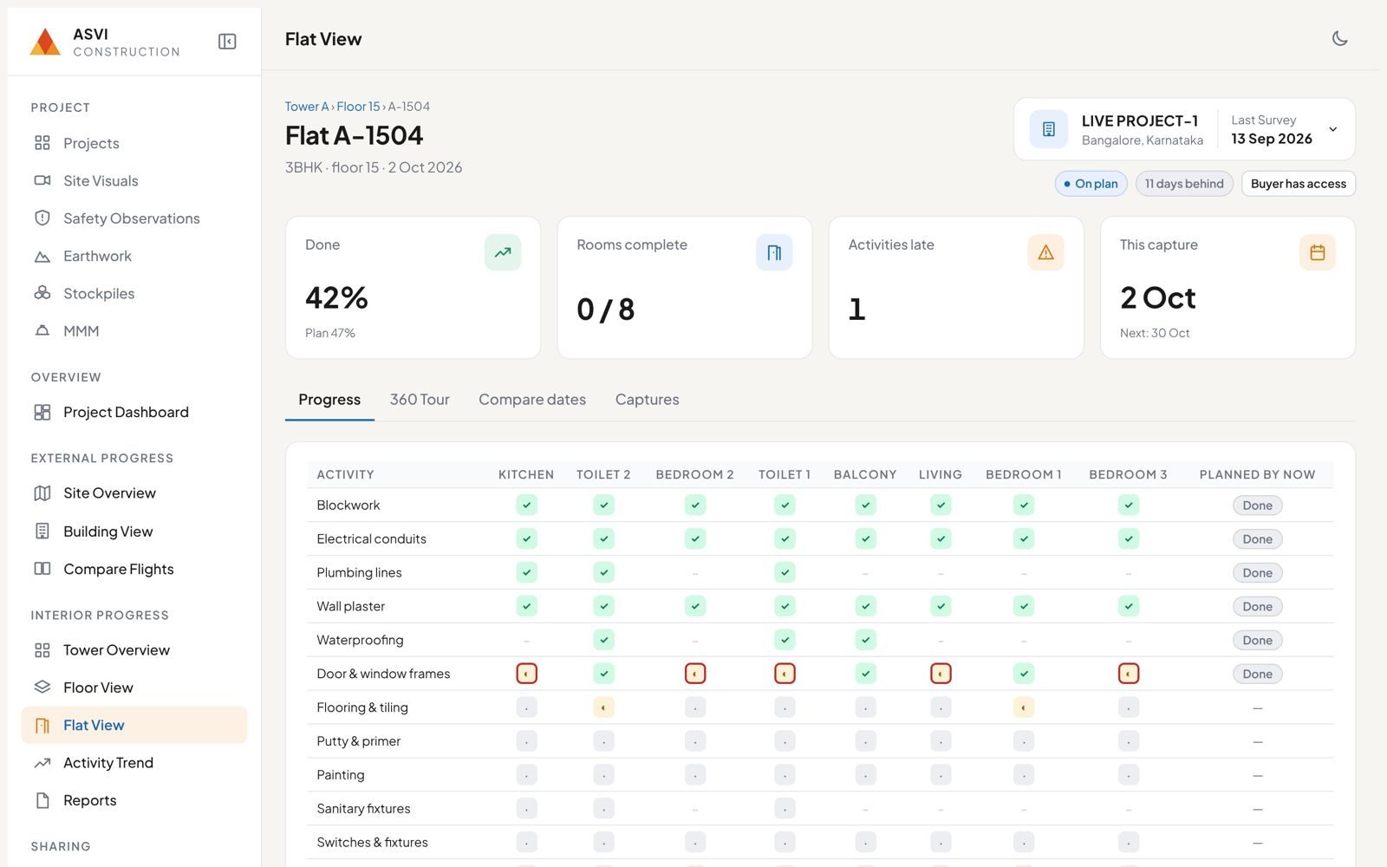
Task: Click the Done card trend icon
Action: 503,252
